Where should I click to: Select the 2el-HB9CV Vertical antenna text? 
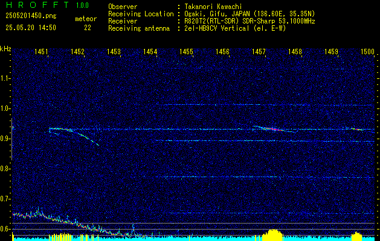(x=235, y=28)
